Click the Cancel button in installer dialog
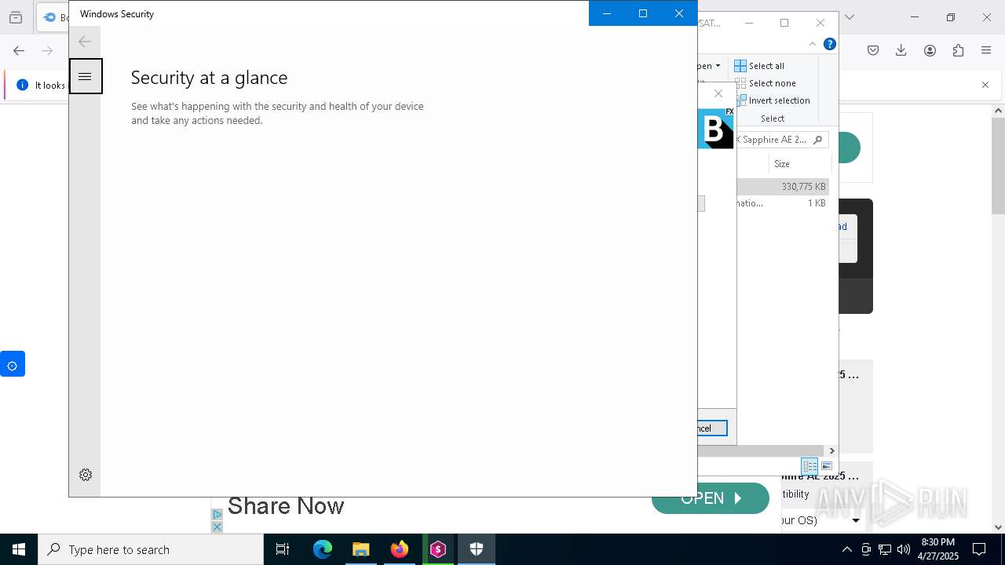Screen dimensions: 1005x565 (711, 428)
